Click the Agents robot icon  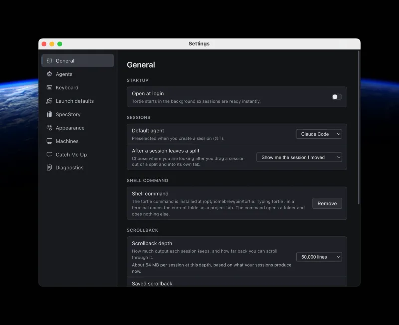(x=49, y=74)
